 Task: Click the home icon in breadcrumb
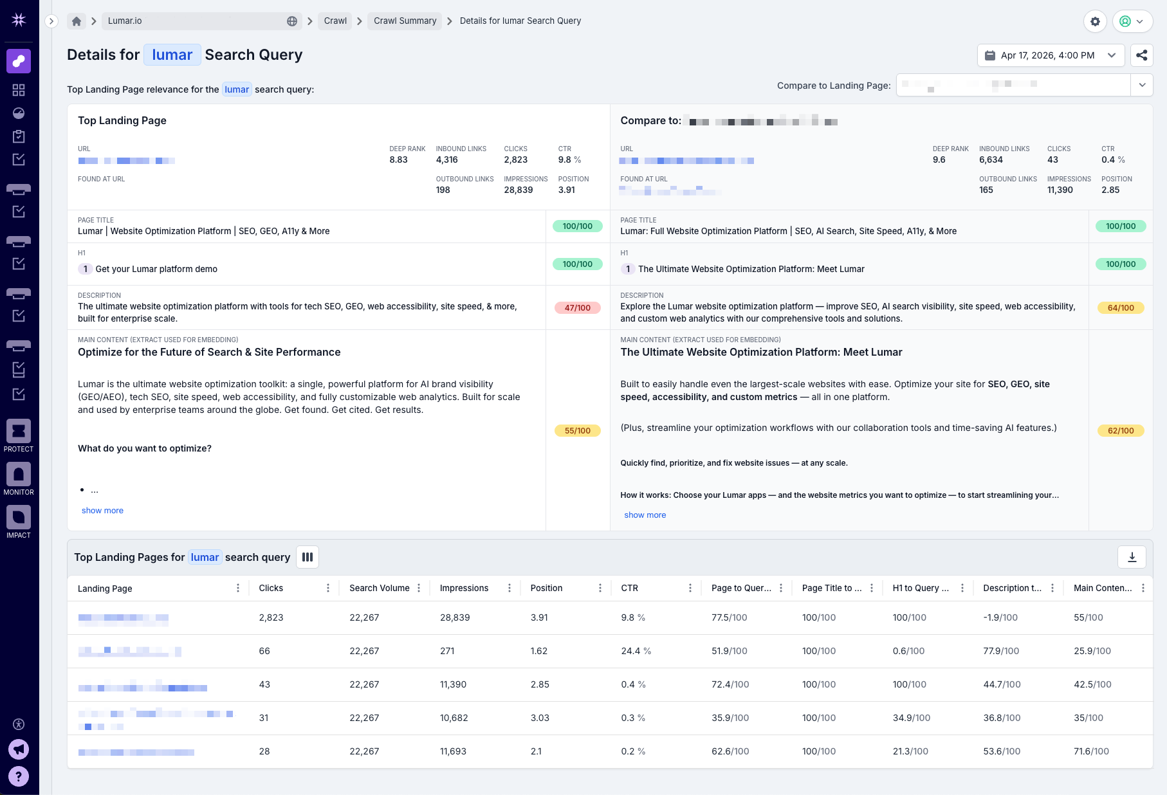[77, 21]
